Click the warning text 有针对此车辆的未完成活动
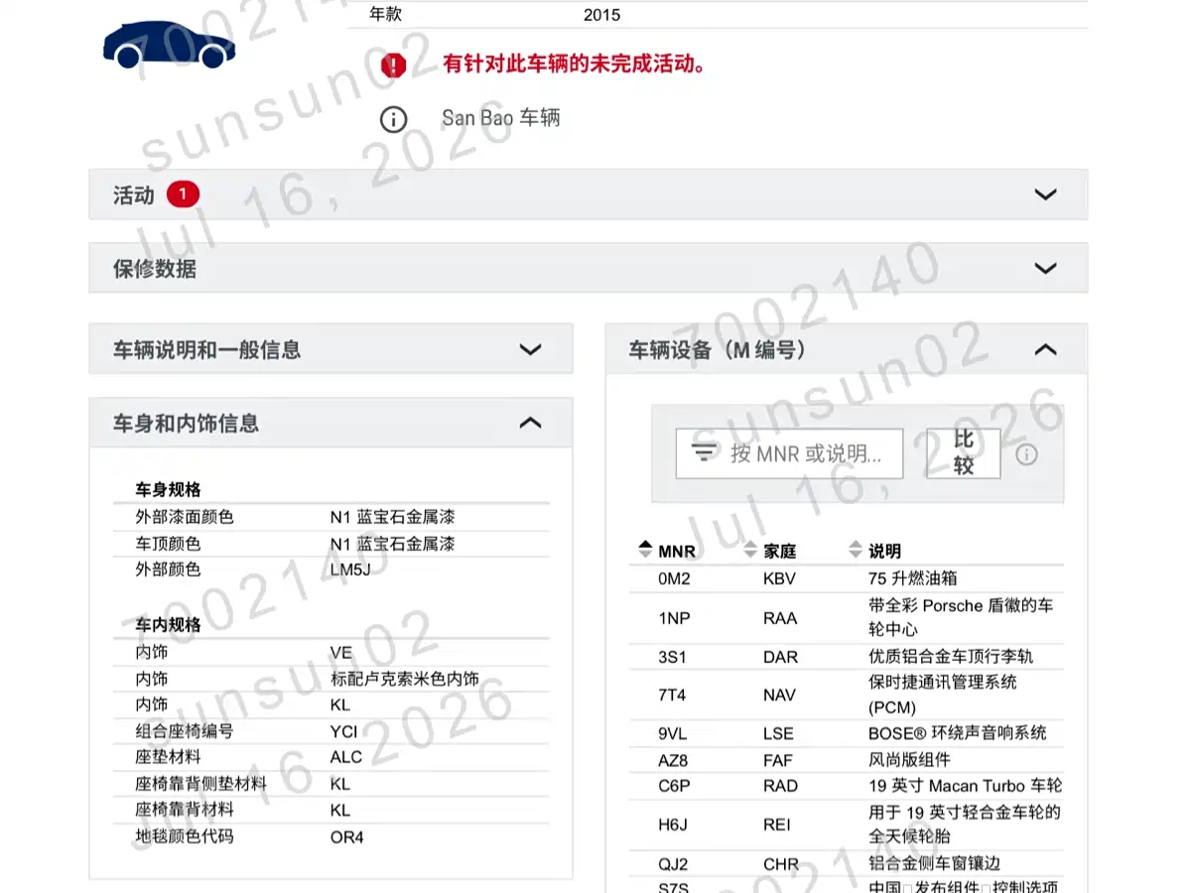 [x=575, y=64]
